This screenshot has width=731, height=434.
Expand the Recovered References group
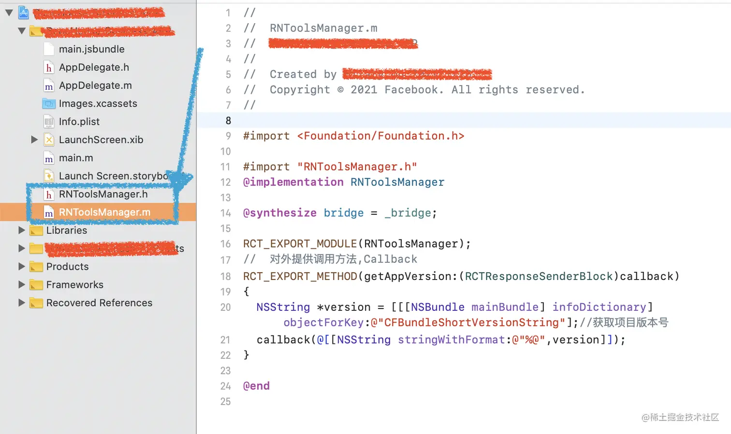(21, 303)
